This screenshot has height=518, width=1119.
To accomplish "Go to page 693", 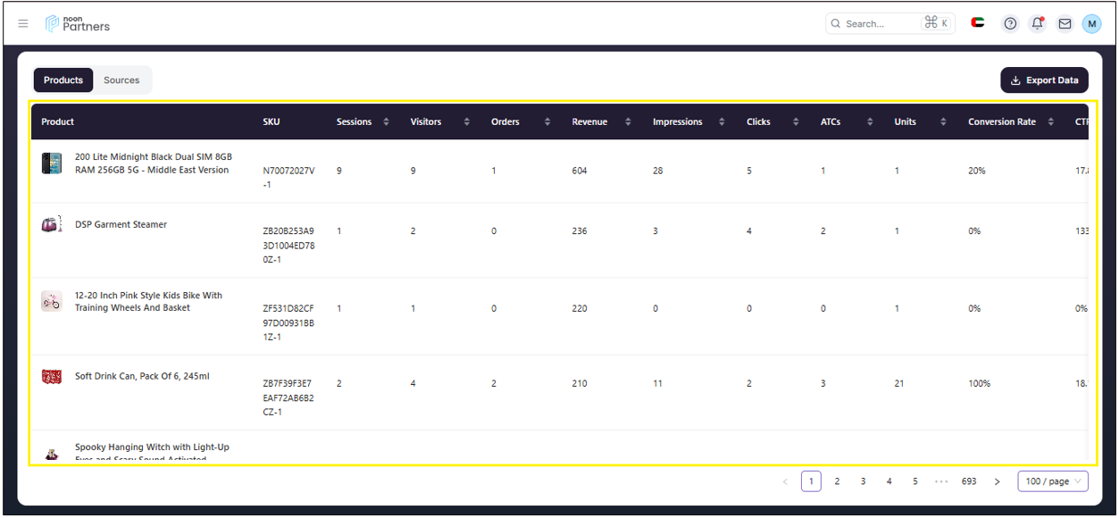I will click(x=969, y=481).
